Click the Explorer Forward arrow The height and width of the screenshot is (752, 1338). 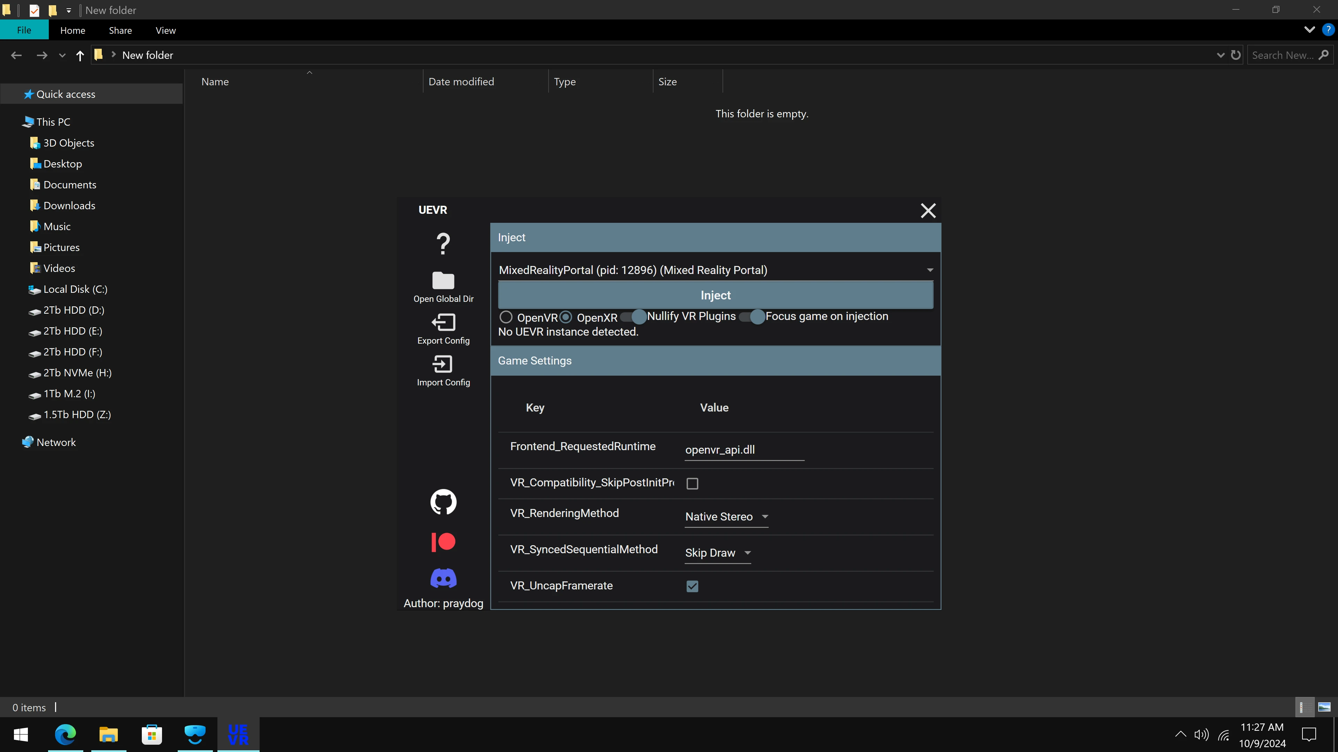(x=42, y=55)
